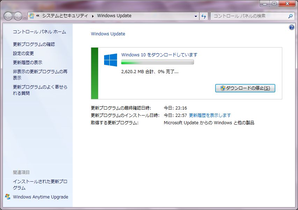Click the Forward navigation arrow

(x=18, y=16)
